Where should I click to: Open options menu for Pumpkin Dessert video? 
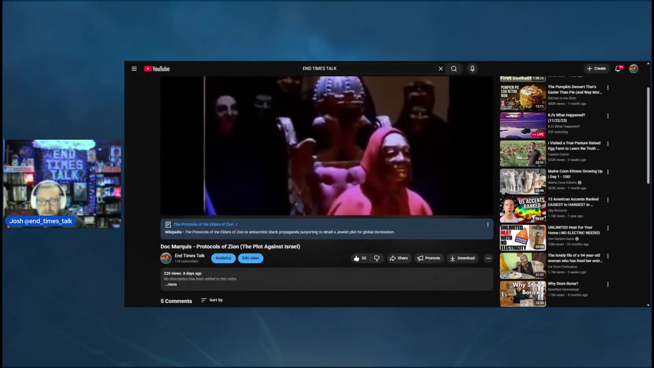[608, 88]
